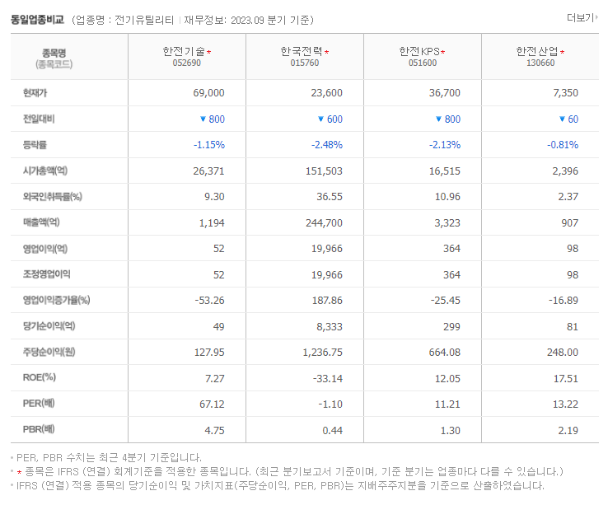Select the current price 23,600
The width and height of the screenshot is (608, 519).
point(326,93)
